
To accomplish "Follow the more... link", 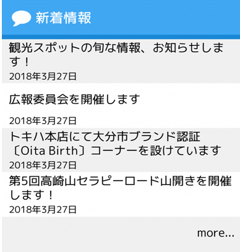I will (216, 233).
